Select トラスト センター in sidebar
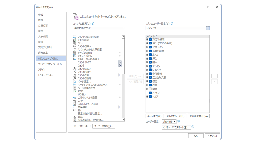The width and height of the screenshot is (256, 144). [x=51, y=75]
